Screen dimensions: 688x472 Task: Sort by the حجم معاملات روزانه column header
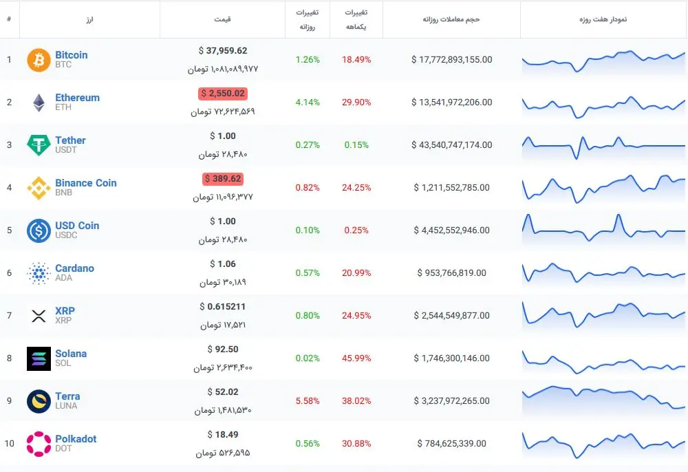click(x=451, y=19)
